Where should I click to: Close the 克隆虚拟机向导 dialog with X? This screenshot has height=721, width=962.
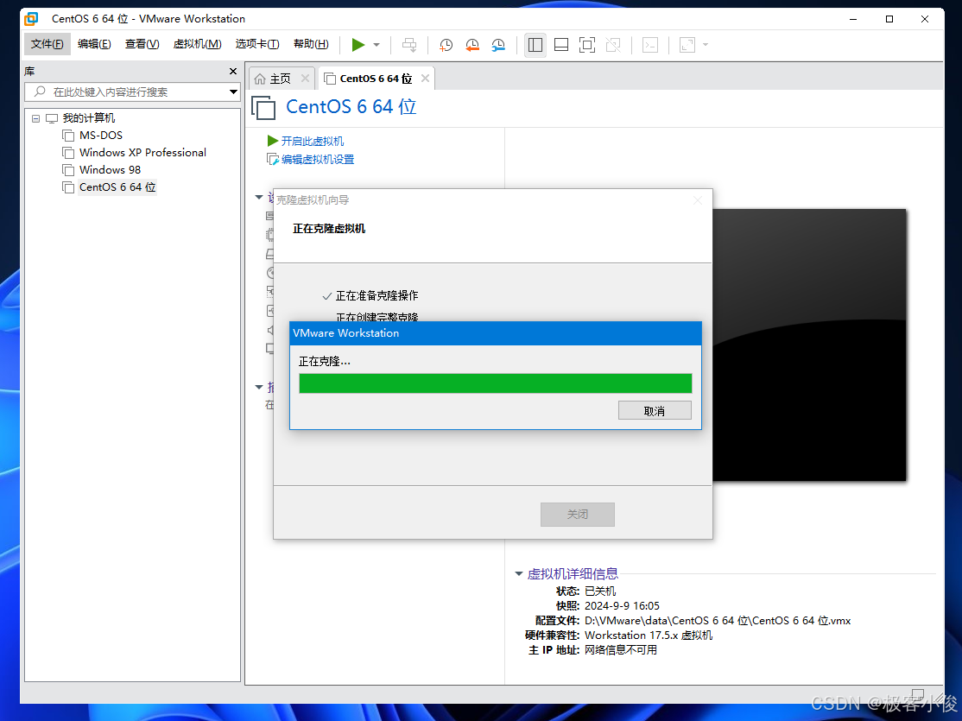pyautogui.click(x=698, y=200)
